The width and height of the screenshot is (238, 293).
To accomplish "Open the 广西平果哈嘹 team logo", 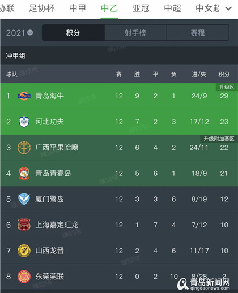I will [x=24, y=148].
